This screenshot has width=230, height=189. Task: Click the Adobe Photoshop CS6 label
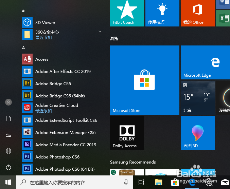(x=57, y=157)
